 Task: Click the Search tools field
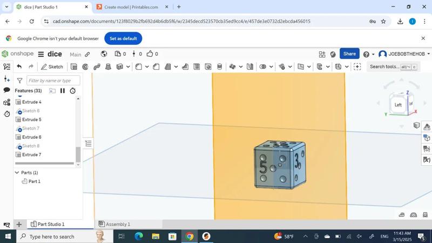tap(393, 66)
